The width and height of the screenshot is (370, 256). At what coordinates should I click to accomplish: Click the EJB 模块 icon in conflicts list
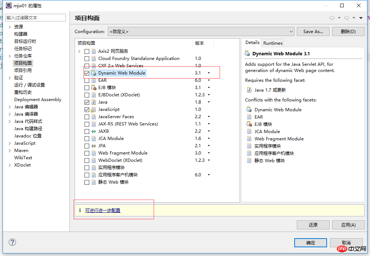[249, 124]
